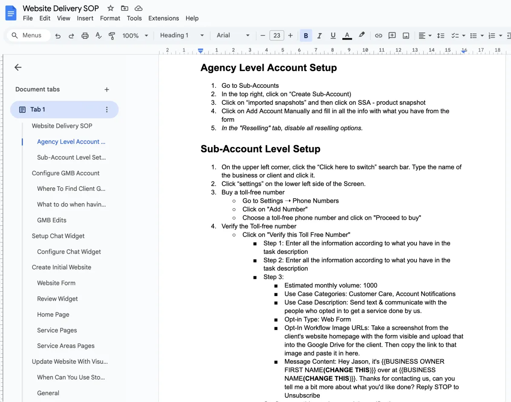Expand the checklist menu arrow
The width and height of the screenshot is (511, 402).
tap(463, 36)
